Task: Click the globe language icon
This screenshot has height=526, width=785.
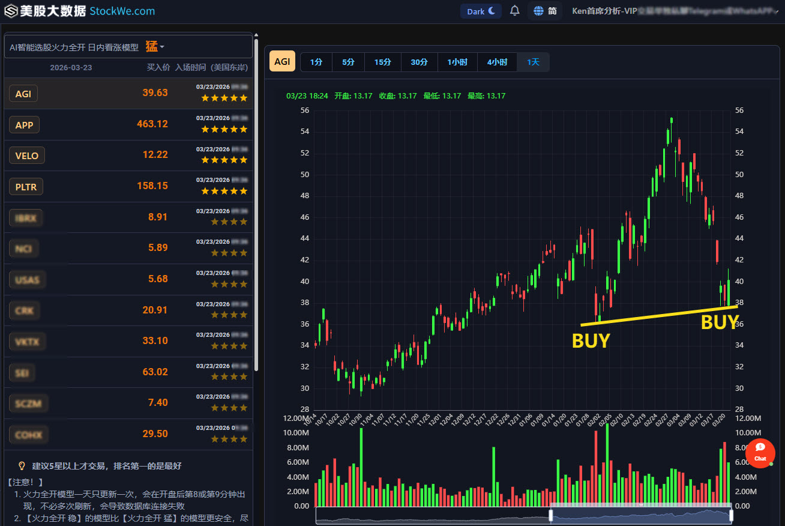Action: [x=538, y=11]
